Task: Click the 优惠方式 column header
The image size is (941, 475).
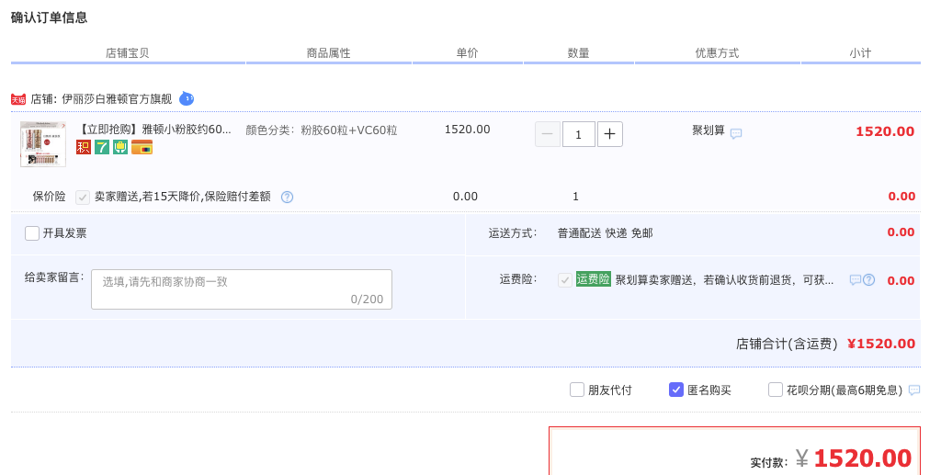Action: 717,52
